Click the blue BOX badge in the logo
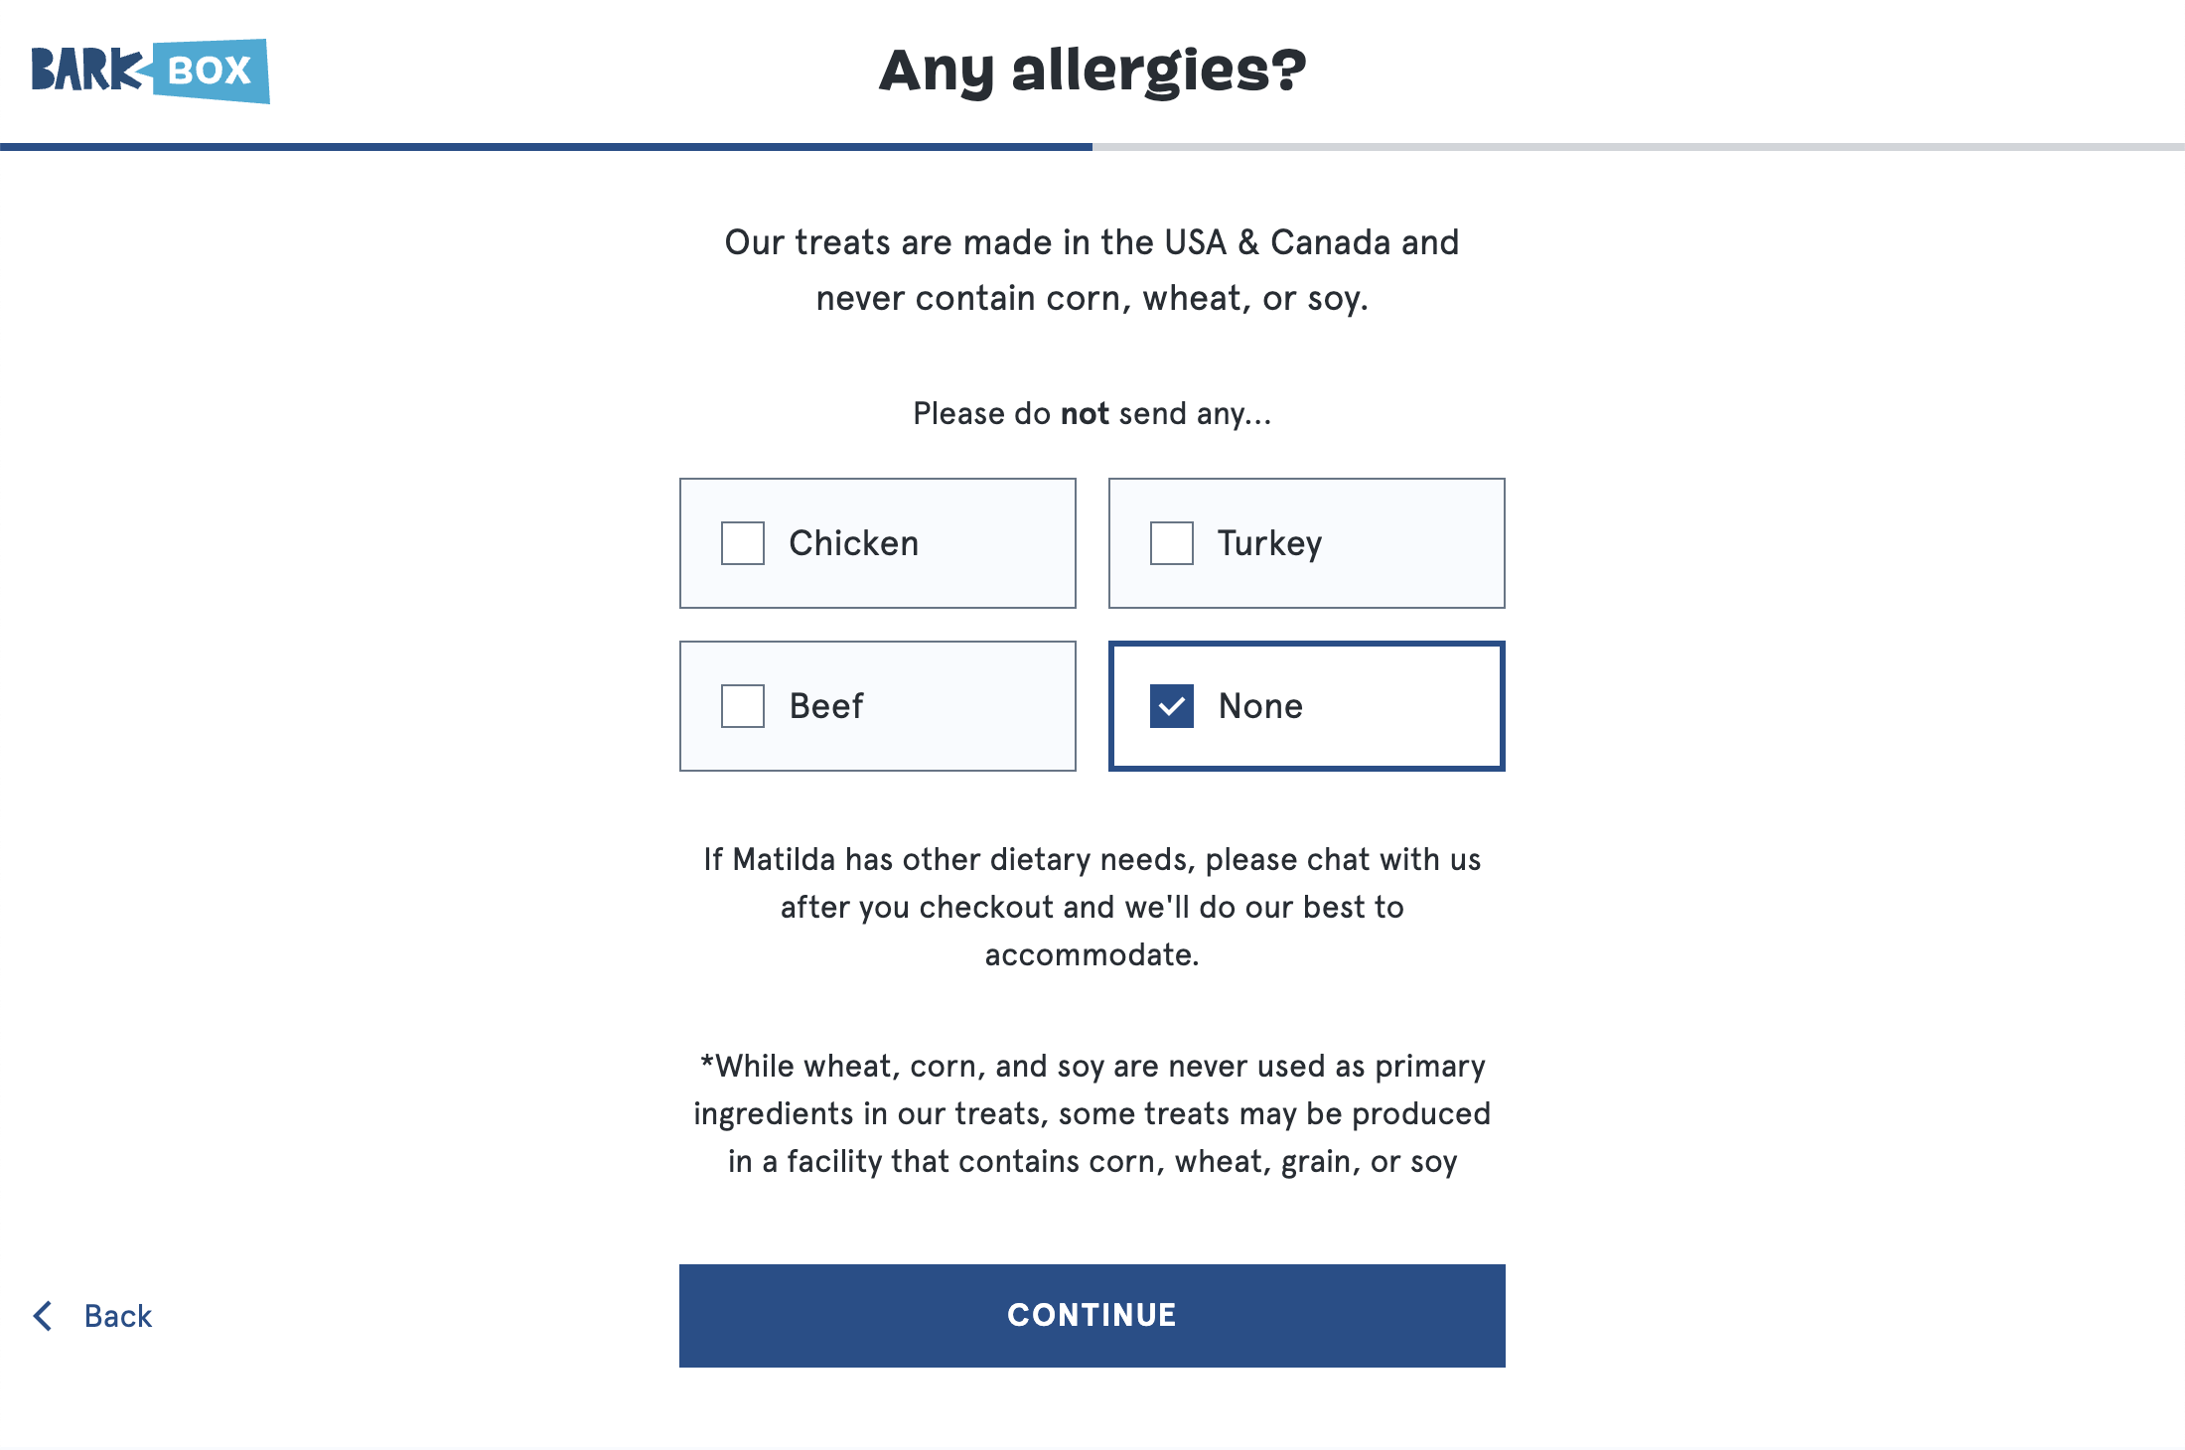This screenshot has height=1450, width=2185. (211, 71)
